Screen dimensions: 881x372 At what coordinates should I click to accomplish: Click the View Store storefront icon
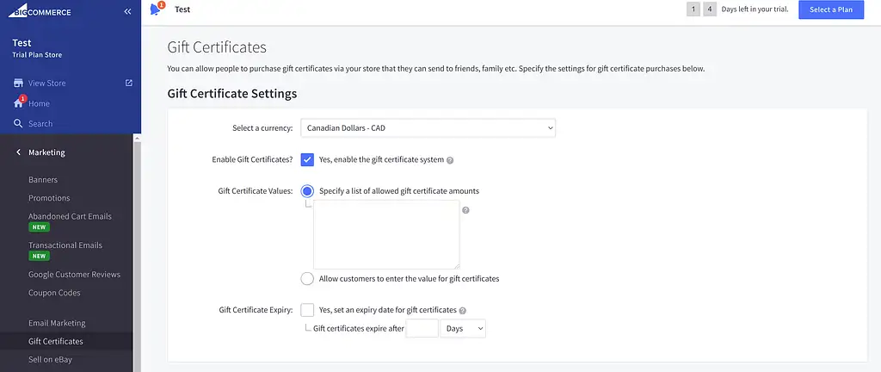(x=19, y=84)
